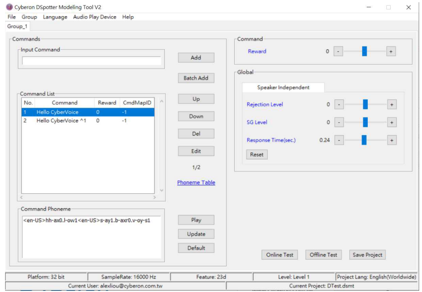Delete command using Del button
422x292 pixels.
point(196,133)
